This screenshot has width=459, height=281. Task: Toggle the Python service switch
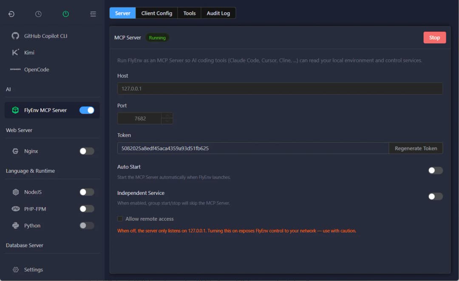point(87,225)
